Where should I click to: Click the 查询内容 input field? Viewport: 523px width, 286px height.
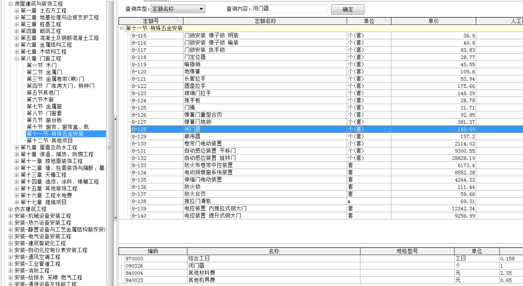(x=289, y=9)
